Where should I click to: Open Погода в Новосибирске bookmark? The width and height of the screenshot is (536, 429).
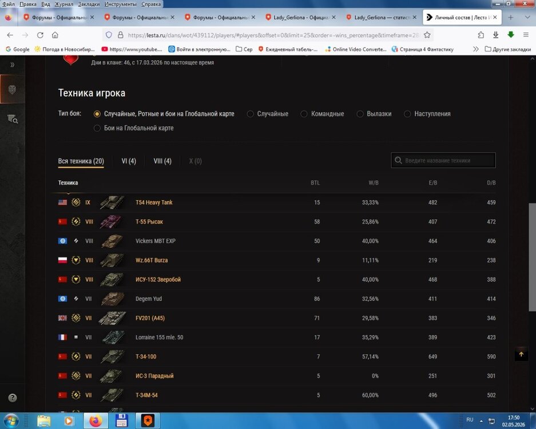(65, 49)
